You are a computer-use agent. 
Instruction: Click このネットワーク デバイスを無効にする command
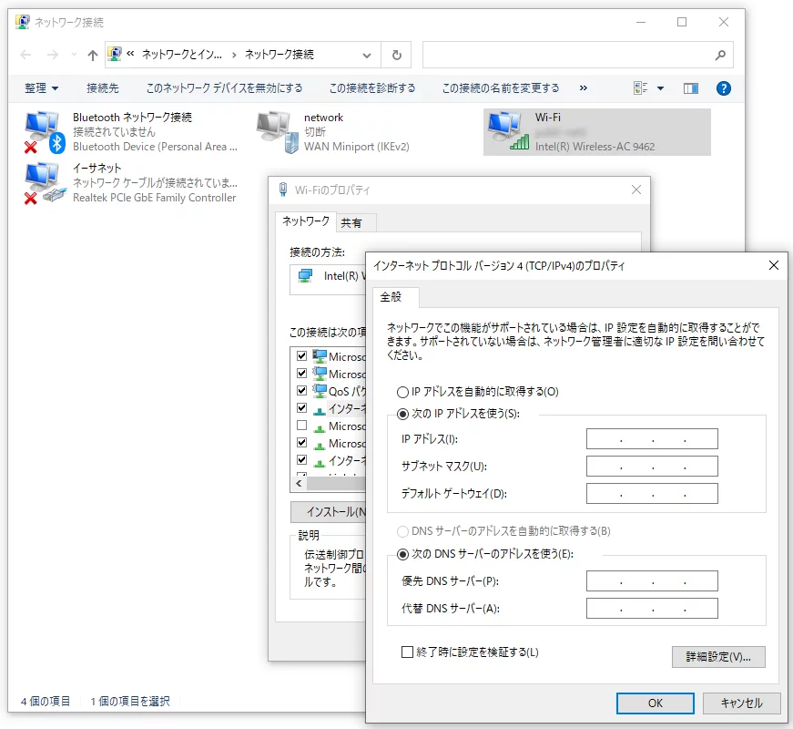[x=224, y=88]
